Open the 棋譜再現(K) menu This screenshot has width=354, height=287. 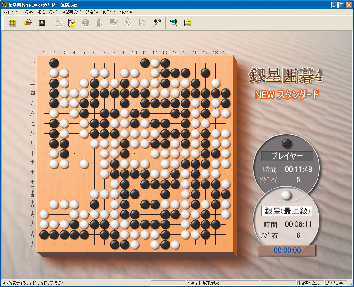coord(71,12)
